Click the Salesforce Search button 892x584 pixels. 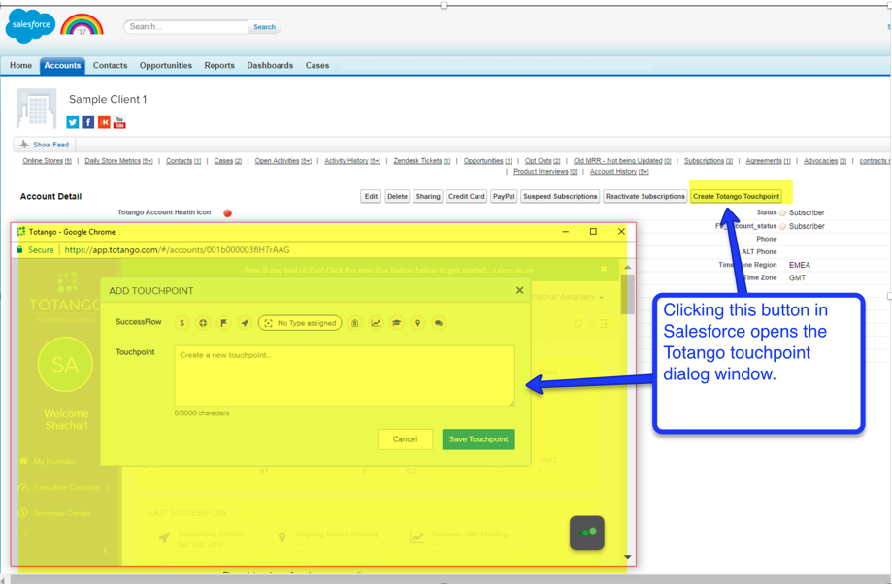tap(264, 27)
